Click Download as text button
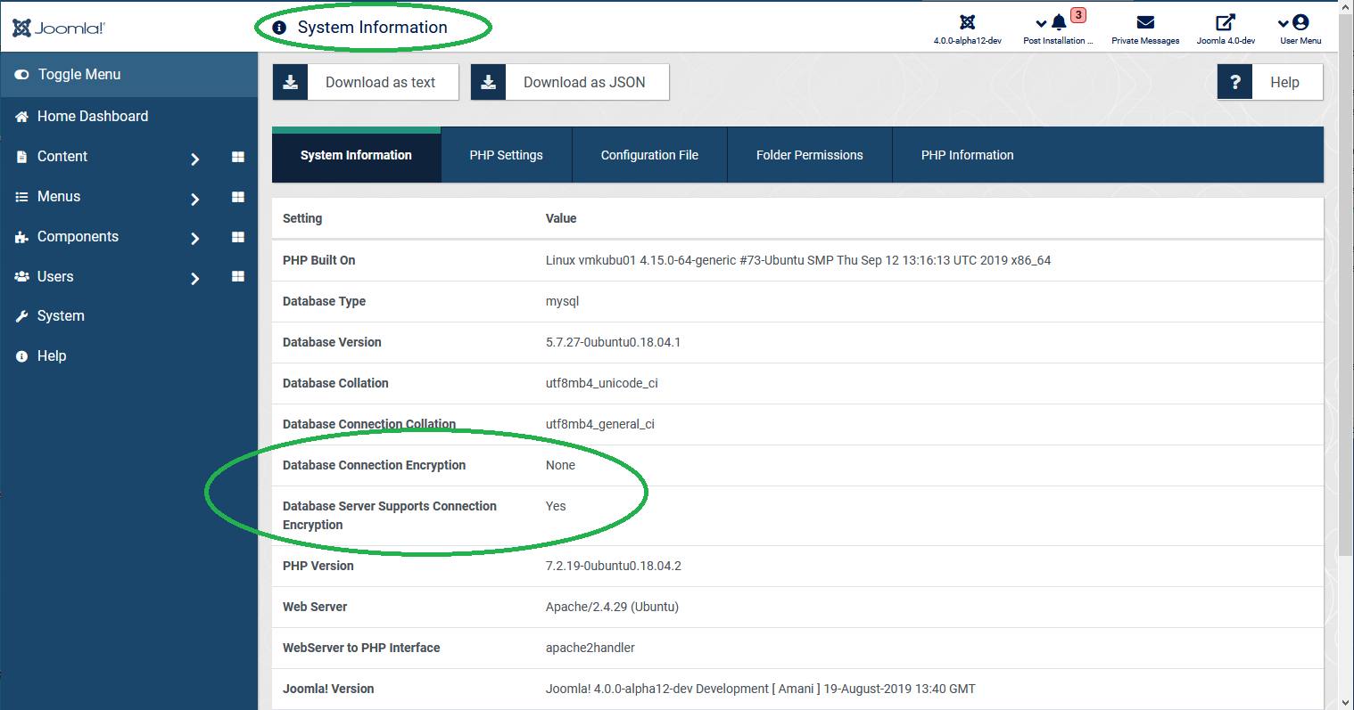 tap(366, 82)
